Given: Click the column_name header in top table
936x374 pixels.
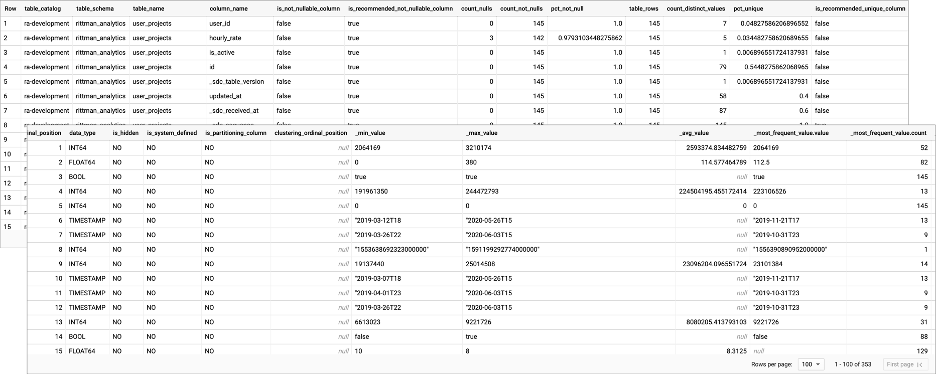Looking at the screenshot, I should point(228,9).
